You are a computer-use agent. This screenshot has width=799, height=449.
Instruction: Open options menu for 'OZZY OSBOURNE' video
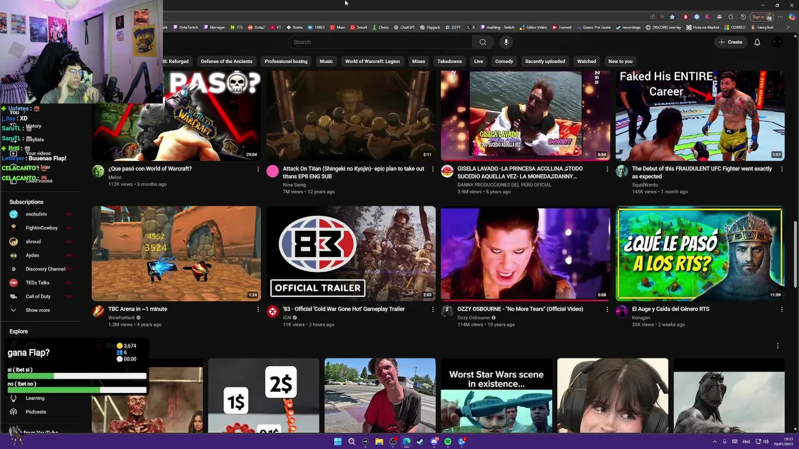(607, 309)
